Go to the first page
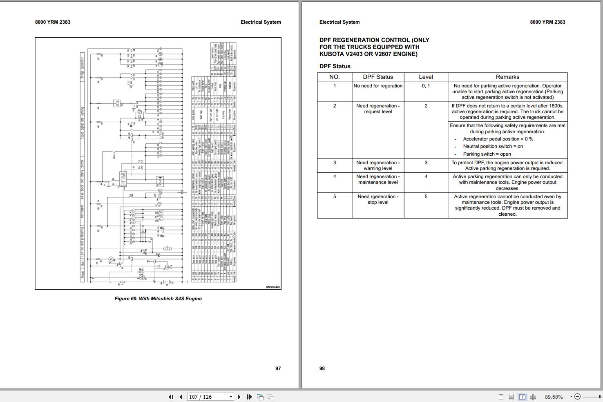Screen dimensions: 603x402 (171, 397)
